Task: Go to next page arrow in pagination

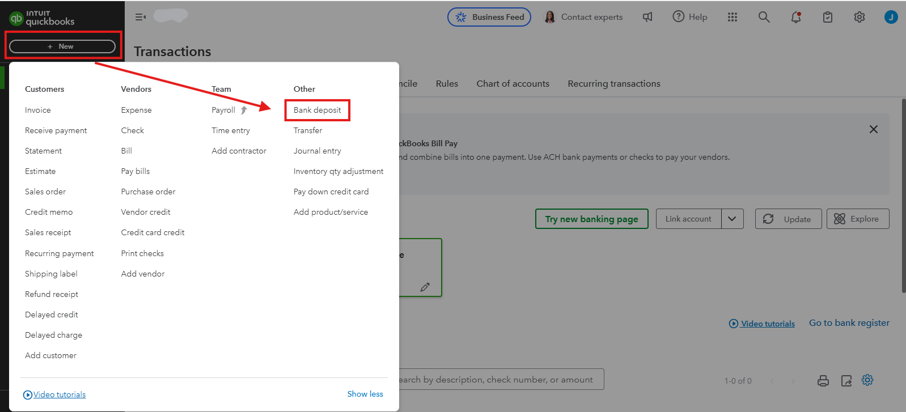Action: (793, 381)
